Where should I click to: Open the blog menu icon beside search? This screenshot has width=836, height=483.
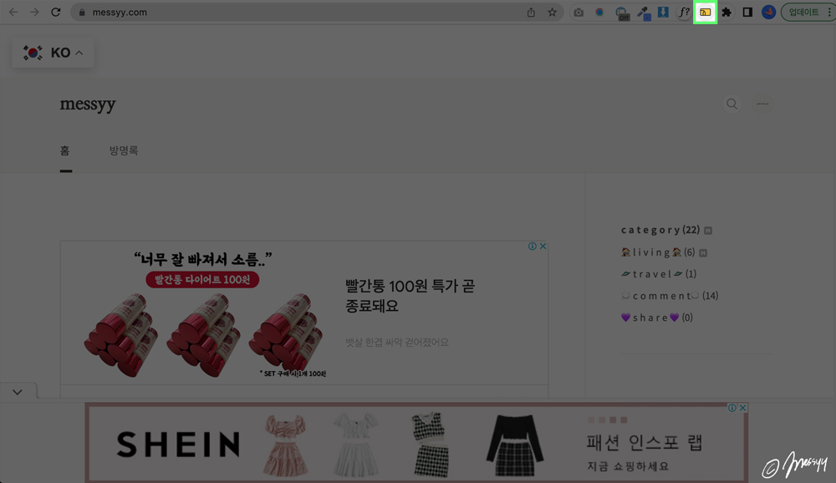(x=762, y=104)
